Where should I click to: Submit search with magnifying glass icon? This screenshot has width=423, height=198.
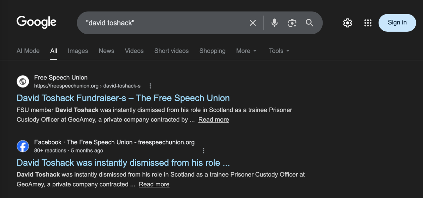pos(309,23)
